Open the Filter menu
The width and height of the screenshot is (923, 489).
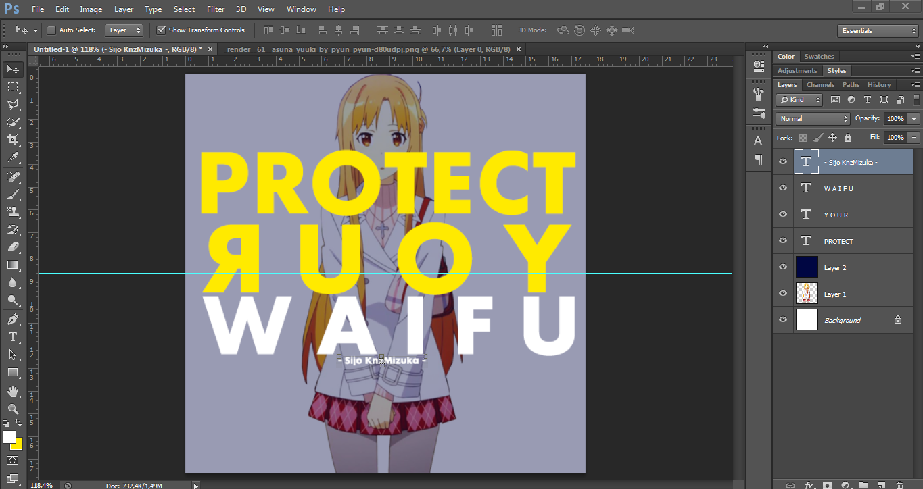pos(215,9)
